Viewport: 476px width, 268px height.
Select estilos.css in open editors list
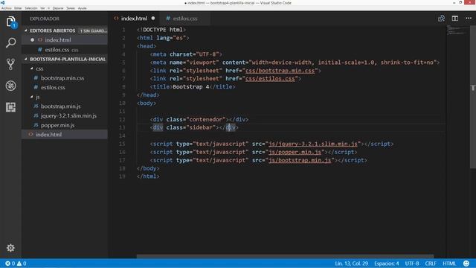click(x=65, y=50)
